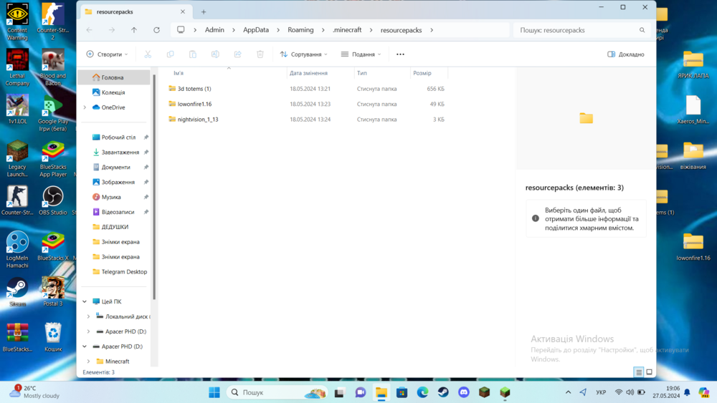Screen dimensions: 717x403
Task: Switch to large thumbnails view icon
Action: point(649,372)
